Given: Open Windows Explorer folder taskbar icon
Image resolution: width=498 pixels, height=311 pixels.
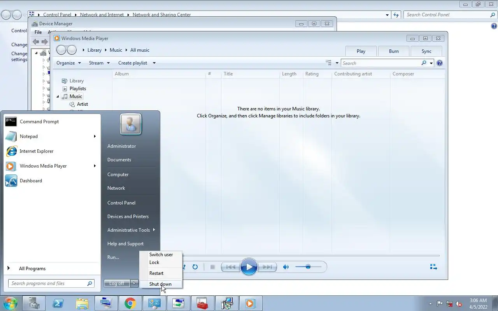Looking at the screenshot, I should tap(82, 303).
